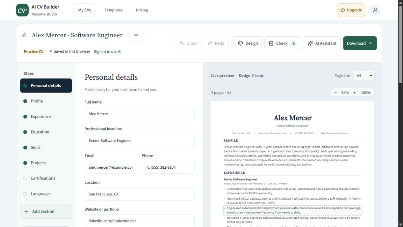This screenshot has width=403, height=227.
Task: Go to the Experience step
Action: coord(46,117)
